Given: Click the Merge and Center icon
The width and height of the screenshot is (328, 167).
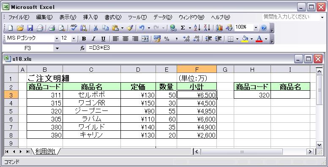Looking at the screenshot, I should 145,39.
